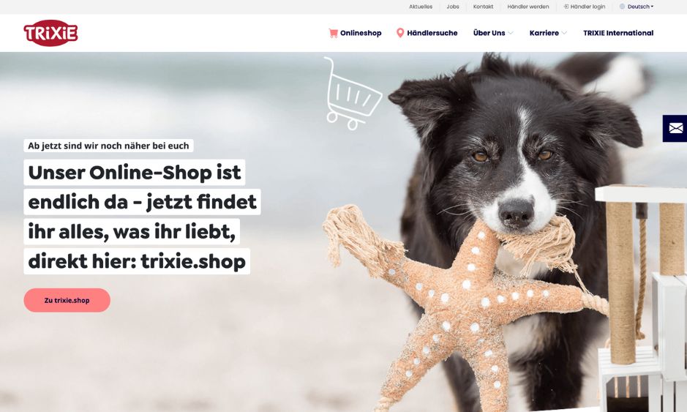Open TRIXIE International menu item
This screenshot has width=687, height=412.
coord(618,33)
